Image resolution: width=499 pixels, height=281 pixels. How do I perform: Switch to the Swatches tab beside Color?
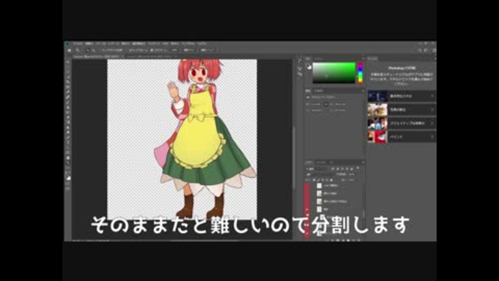(319, 59)
